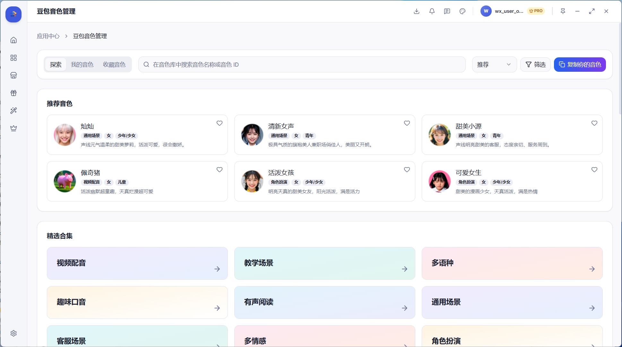The width and height of the screenshot is (622, 347).
Task: Open the 视频配音 collection arrow
Action: coord(217,269)
